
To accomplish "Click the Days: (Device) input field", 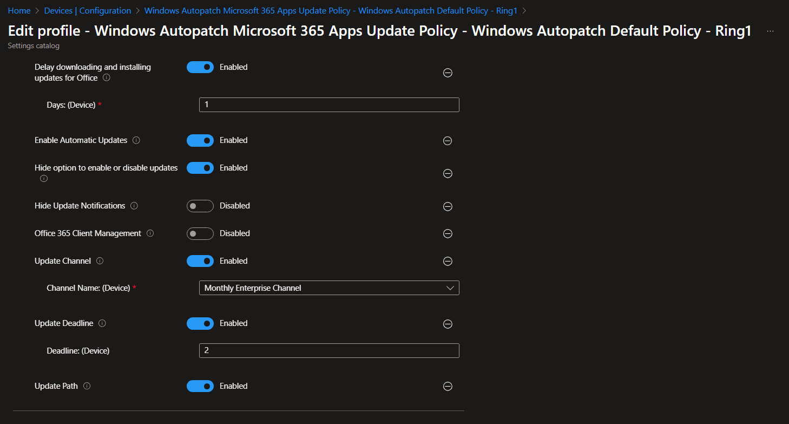I will pos(329,105).
